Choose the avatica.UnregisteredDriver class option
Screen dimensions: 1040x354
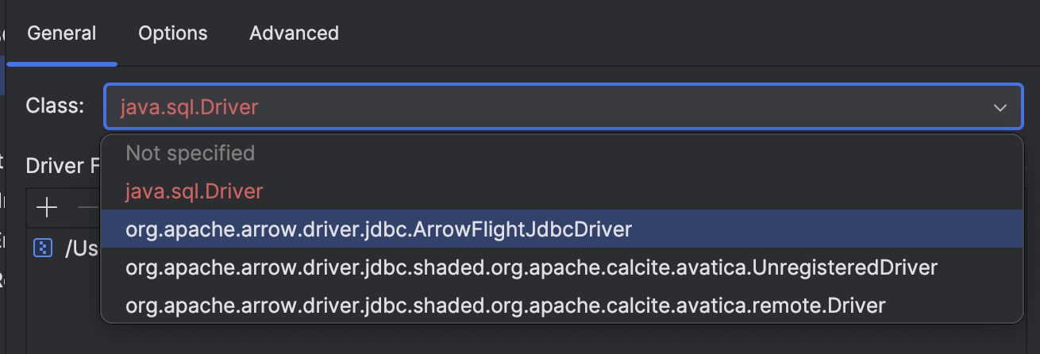(x=531, y=267)
